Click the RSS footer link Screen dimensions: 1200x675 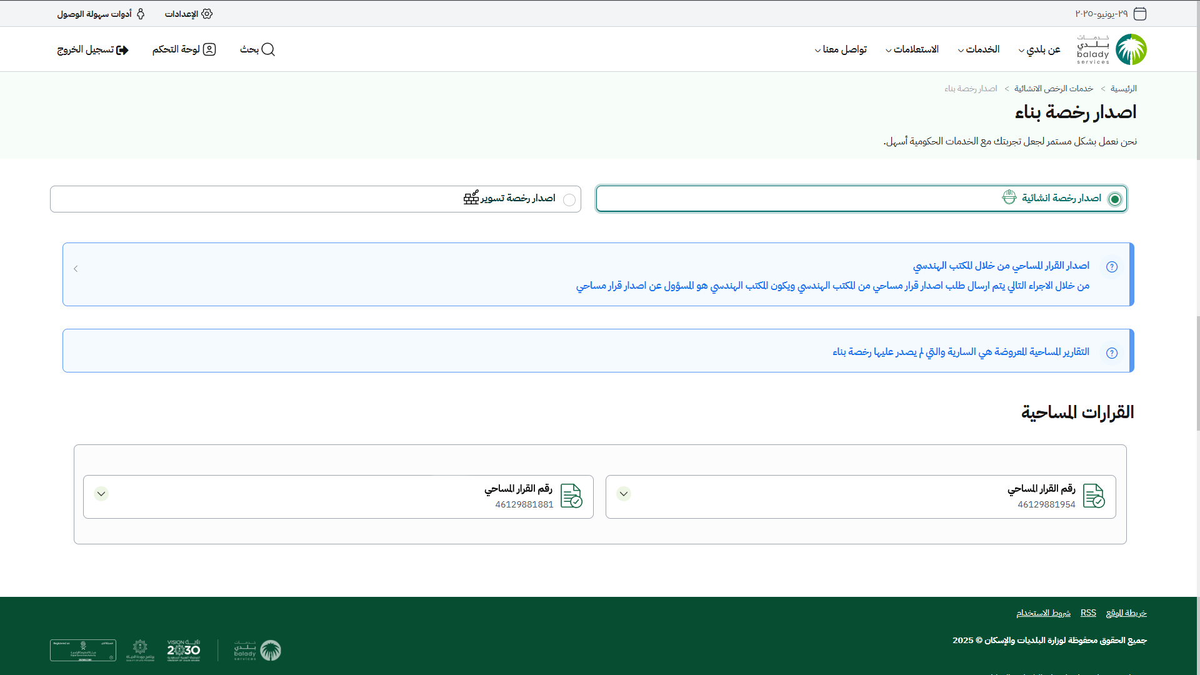coord(1088,612)
